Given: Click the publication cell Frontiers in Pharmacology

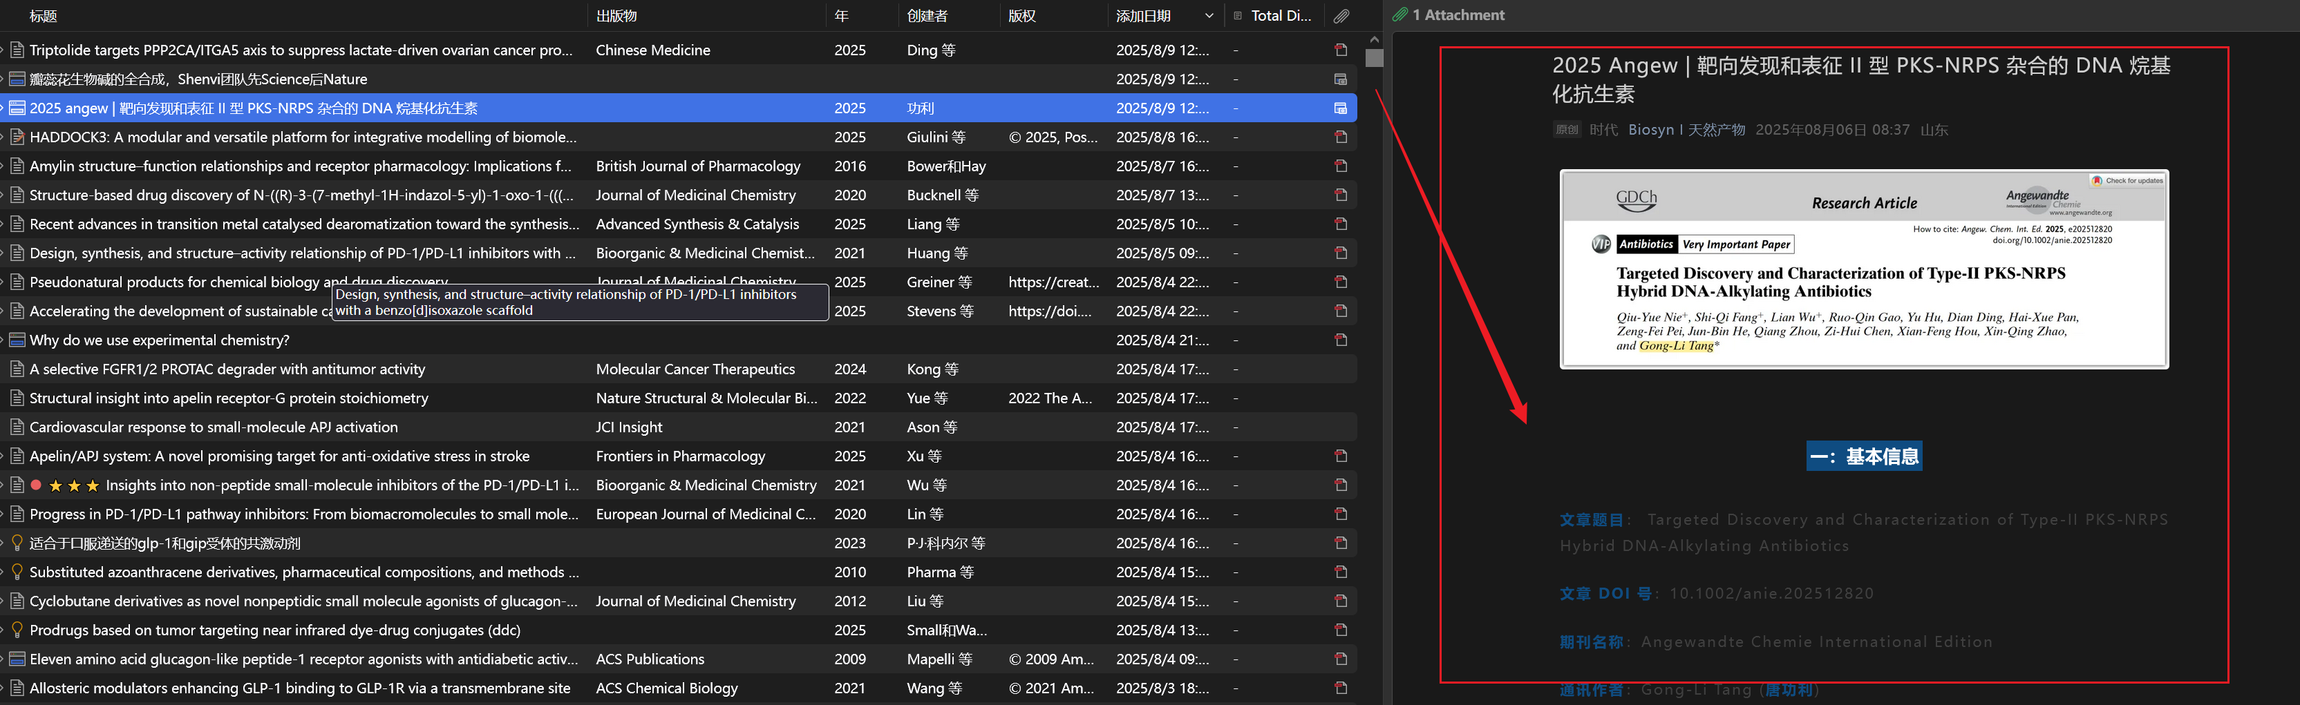Looking at the screenshot, I should 679,456.
